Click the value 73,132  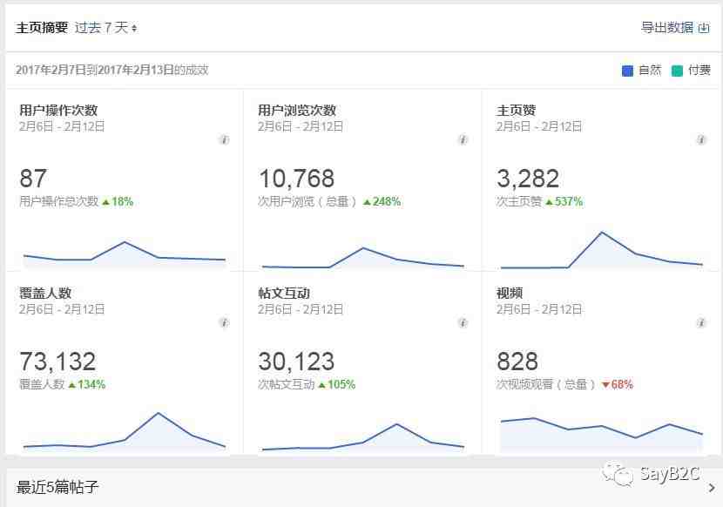[57, 362]
